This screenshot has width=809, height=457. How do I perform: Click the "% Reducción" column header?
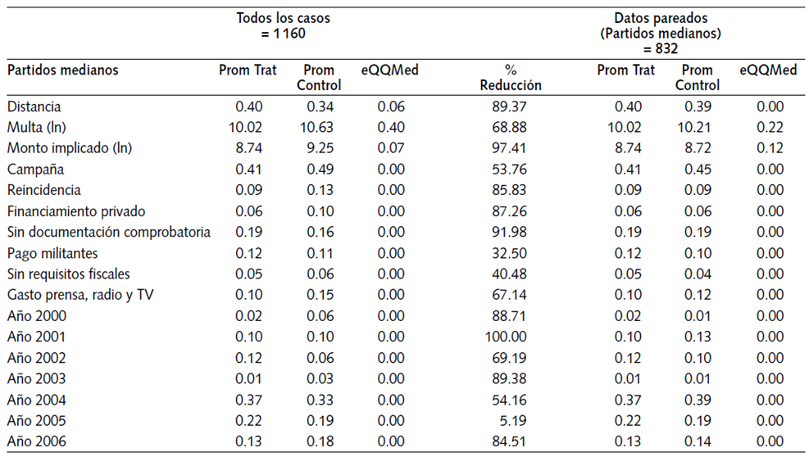pyautogui.click(x=511, y=77)
